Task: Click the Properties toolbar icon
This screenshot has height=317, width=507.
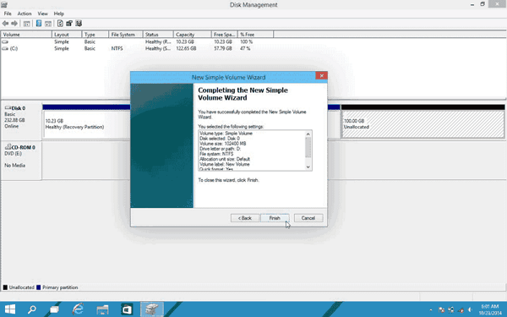Action: tap(69, 24)
